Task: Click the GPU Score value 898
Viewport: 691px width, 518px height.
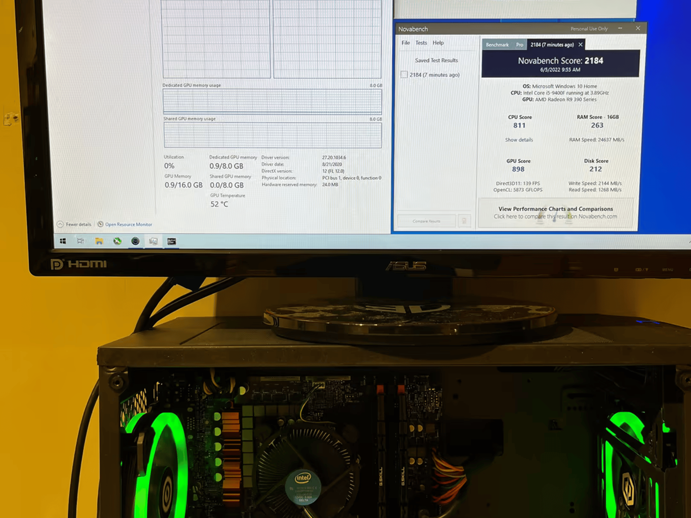Action: (x=518, y=169)
